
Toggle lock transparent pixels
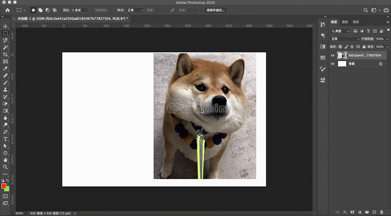[340, 47]
